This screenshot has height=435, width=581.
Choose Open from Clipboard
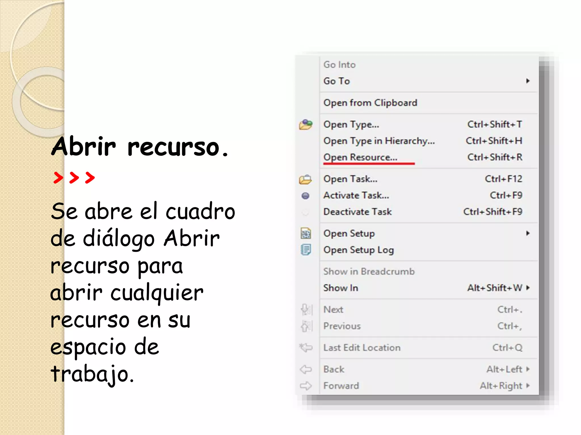tap(429, 103)
